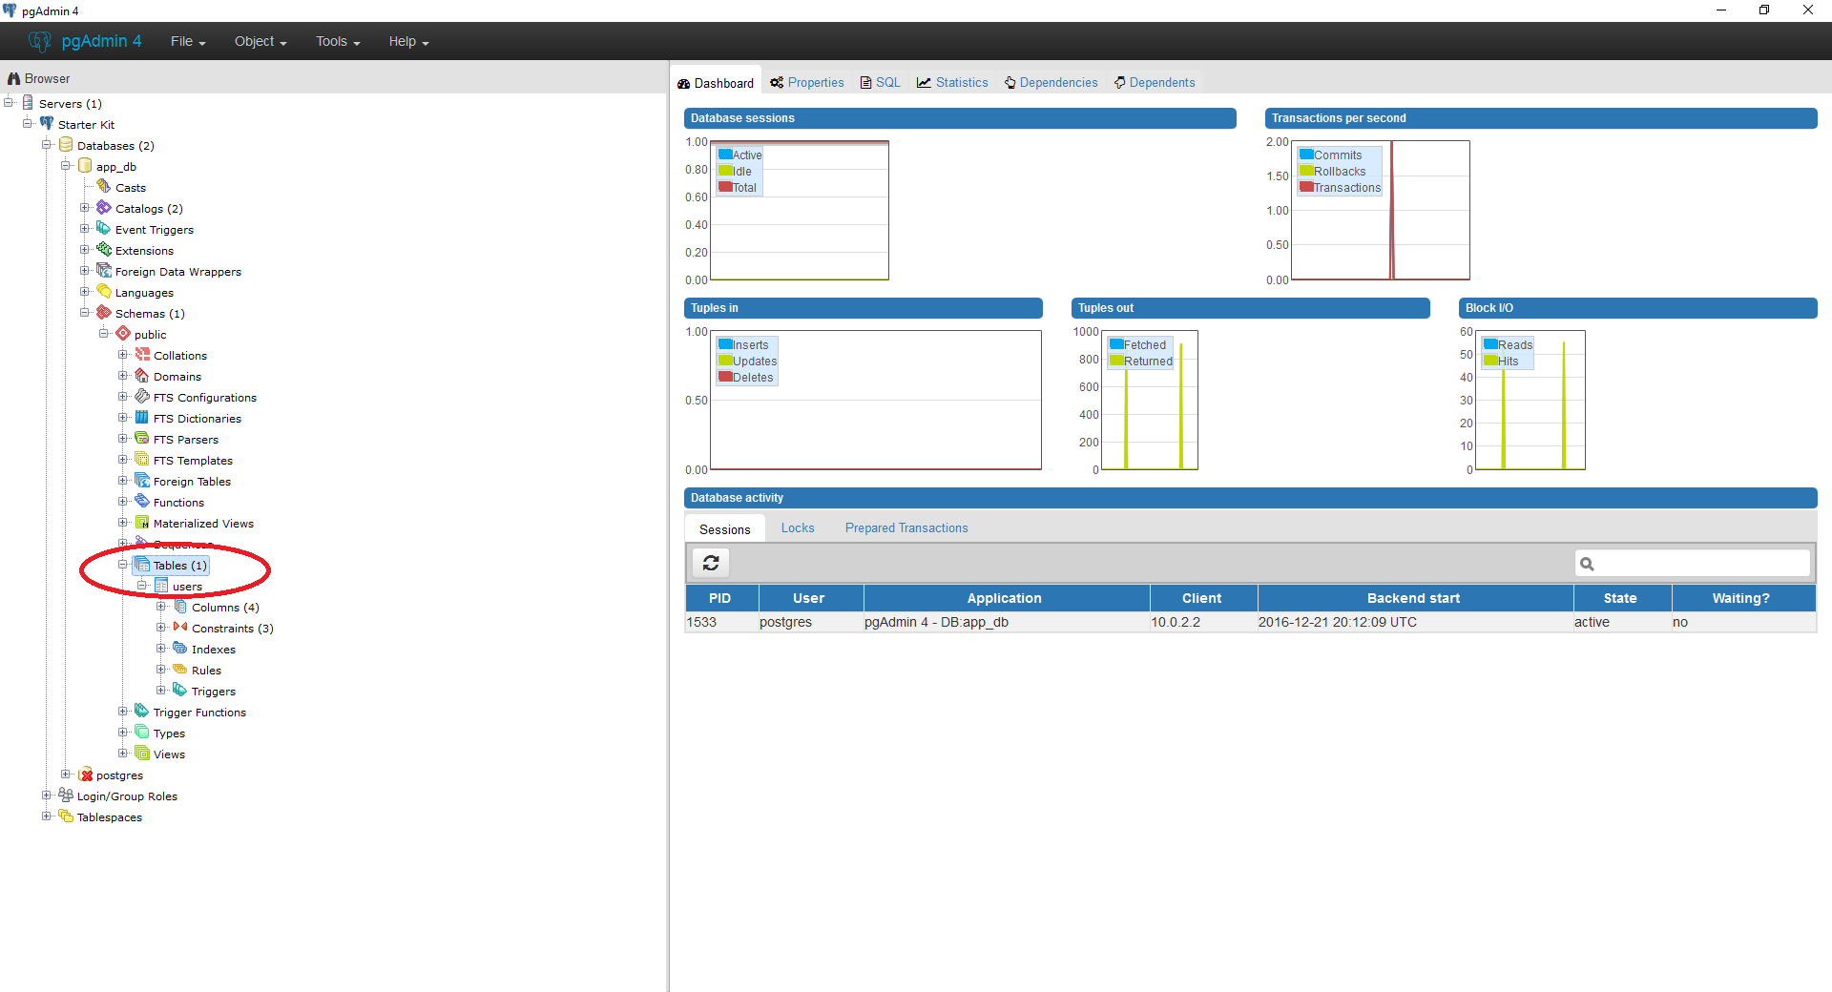Click the Databases folder icon
This screenshot has height=992, width=1832.
pyautogui.click(x=66, y=145)
